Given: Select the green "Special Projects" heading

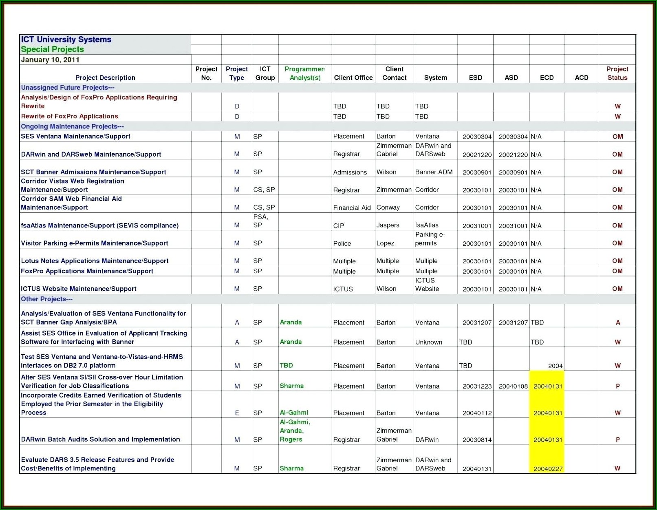Looking at the screenshot, I should [53, 49].
